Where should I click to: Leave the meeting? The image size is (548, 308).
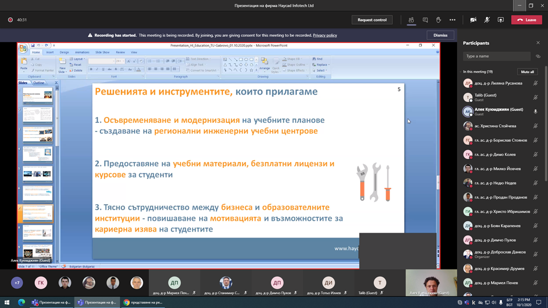click(x=527, y=20)
